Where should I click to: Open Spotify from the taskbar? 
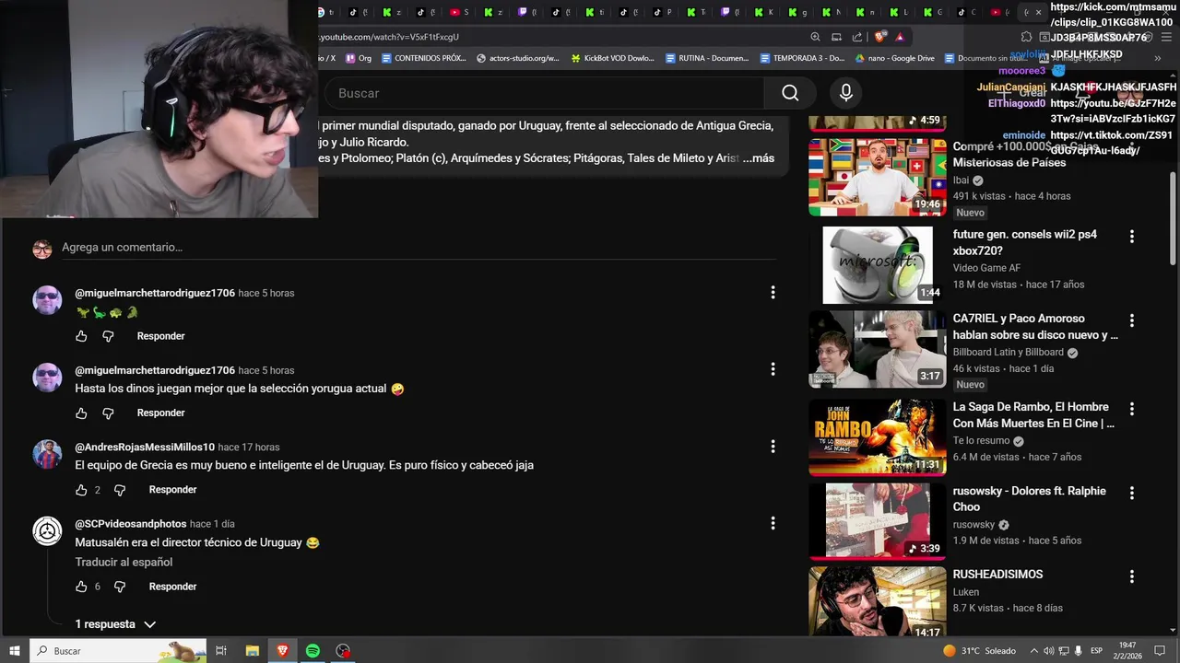pyautogui.click(x=313, y=651)
